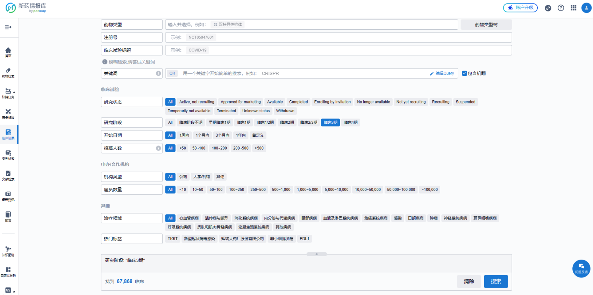Open the apps grid icon
The width and height of the screenshot is (593, 295).
coord(573,8)
